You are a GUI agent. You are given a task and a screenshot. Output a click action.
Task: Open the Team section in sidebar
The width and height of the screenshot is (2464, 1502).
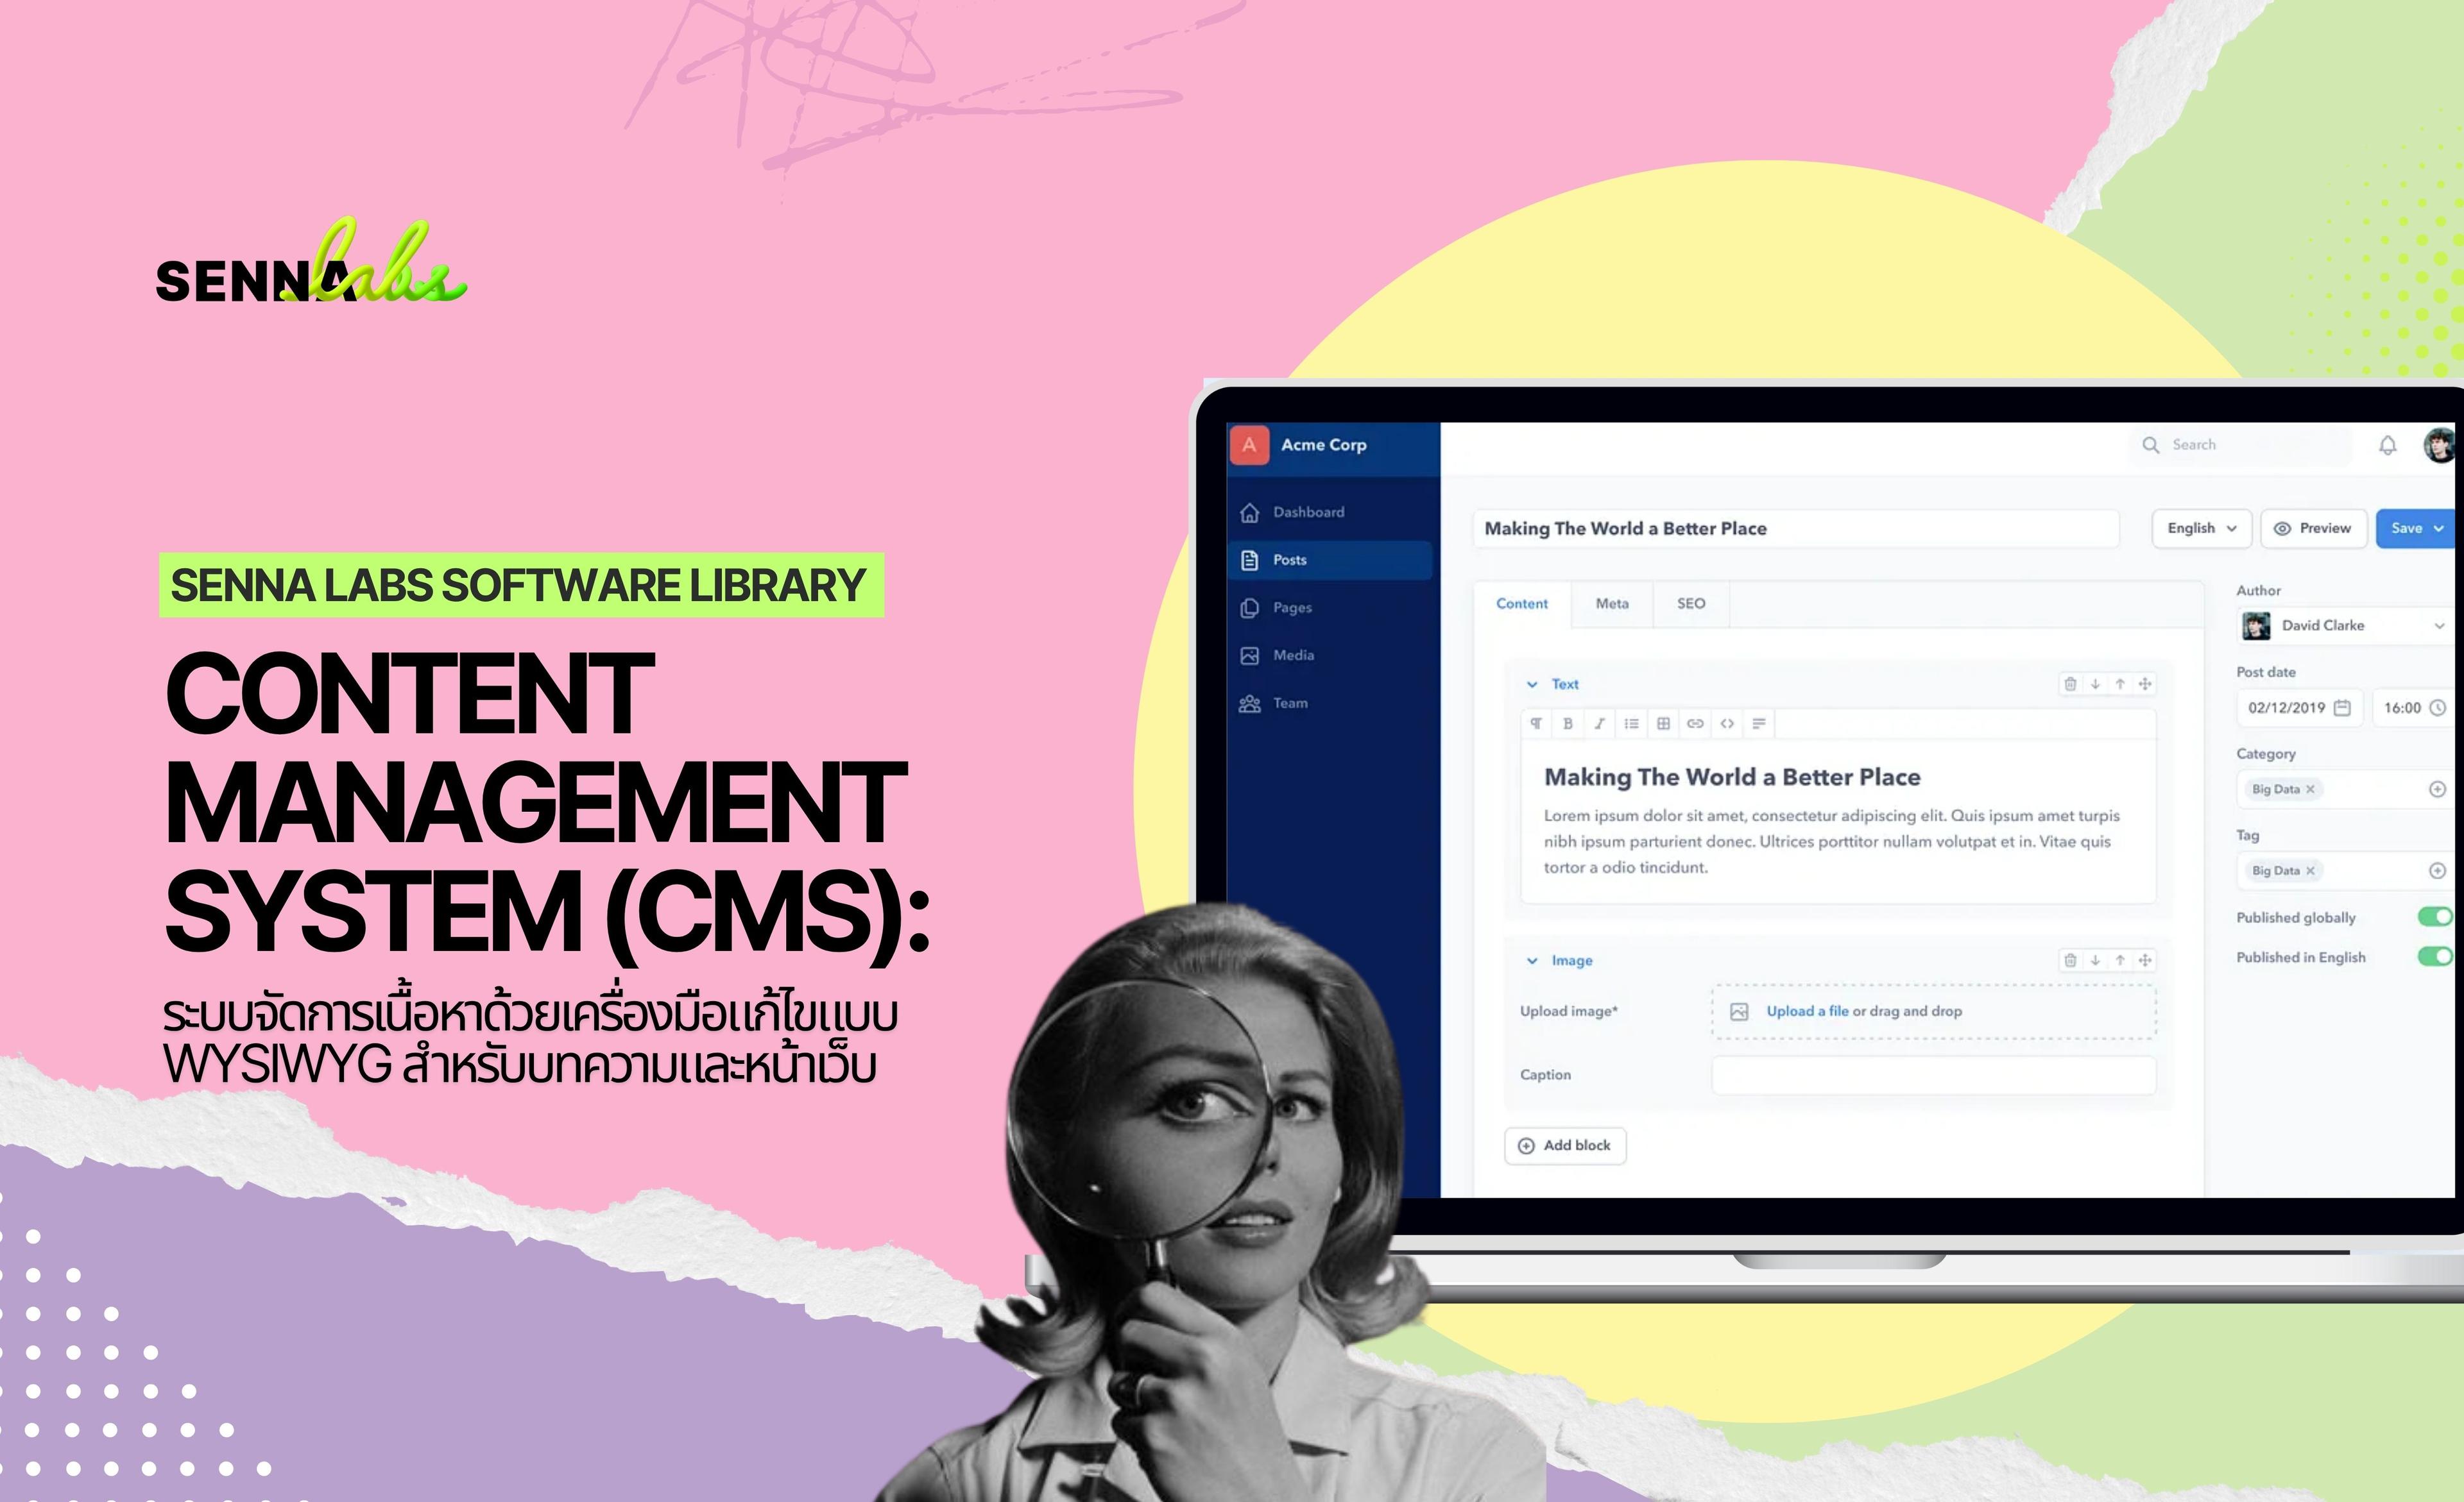[1330, 704]
